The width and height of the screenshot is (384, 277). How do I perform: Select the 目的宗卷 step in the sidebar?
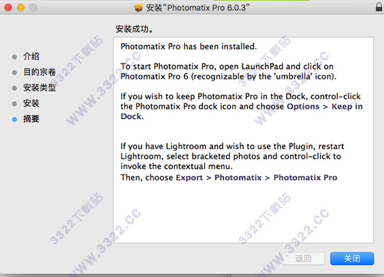pyautogui.click(x=40, y=72)
